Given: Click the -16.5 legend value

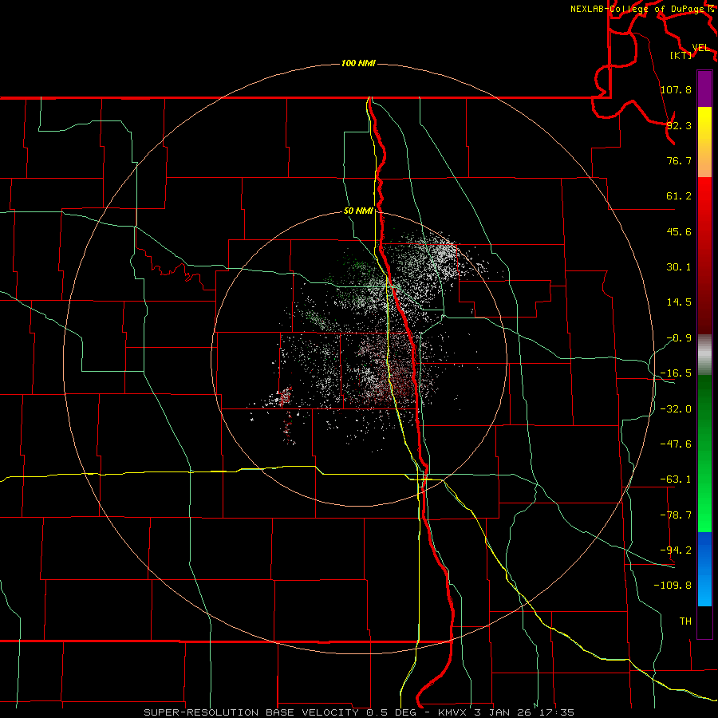Looking at the screenshot, I should [676, 373].
